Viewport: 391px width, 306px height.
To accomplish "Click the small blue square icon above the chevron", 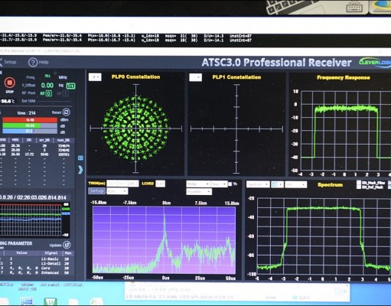I will coord(80,158).
